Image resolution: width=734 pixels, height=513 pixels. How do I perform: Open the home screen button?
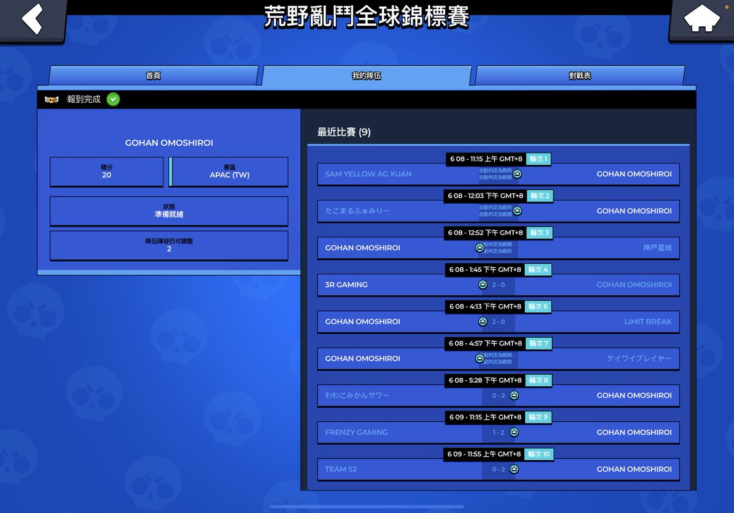tap(701, 19)
